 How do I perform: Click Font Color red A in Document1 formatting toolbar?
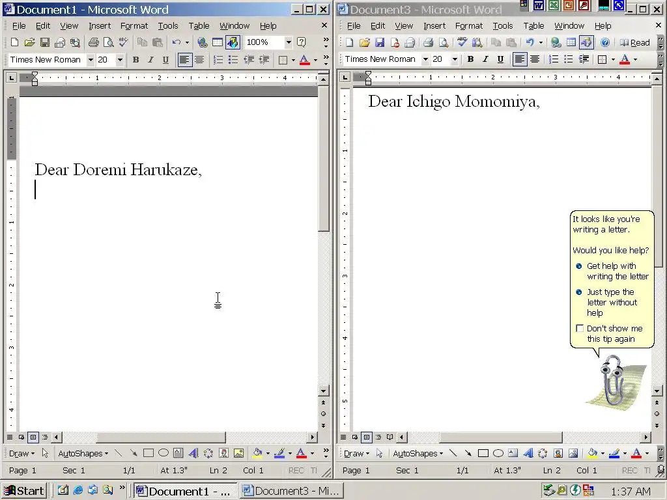coord(305,60)
